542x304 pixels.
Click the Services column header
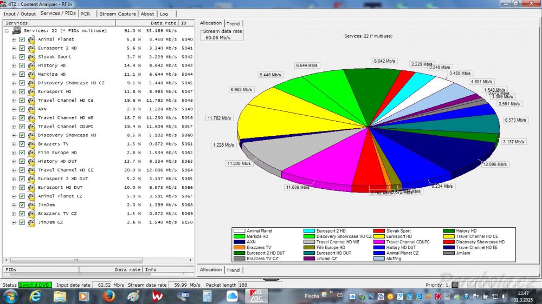[x=59, y=23]
